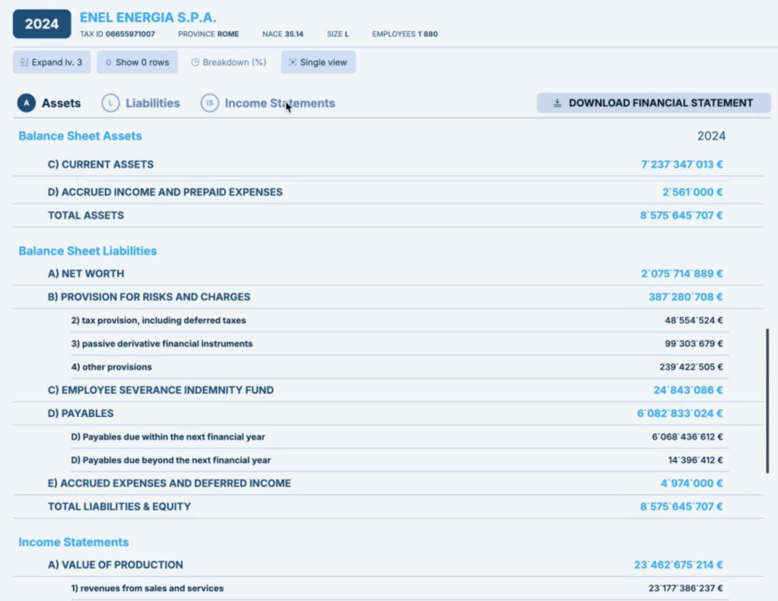Viewport: 778px width, 601px height.
Task: Click the download arrow icon
Action: (557, 103)
